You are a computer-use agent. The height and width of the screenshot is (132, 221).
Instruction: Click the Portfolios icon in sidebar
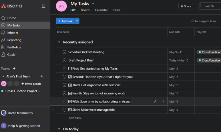pyautogui.click(x=3, y=47)
